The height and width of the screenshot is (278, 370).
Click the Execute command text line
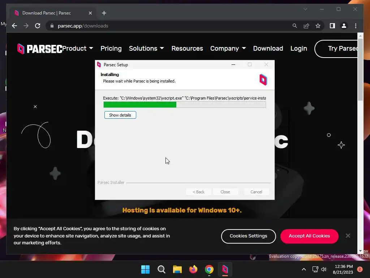click(185, 98)
